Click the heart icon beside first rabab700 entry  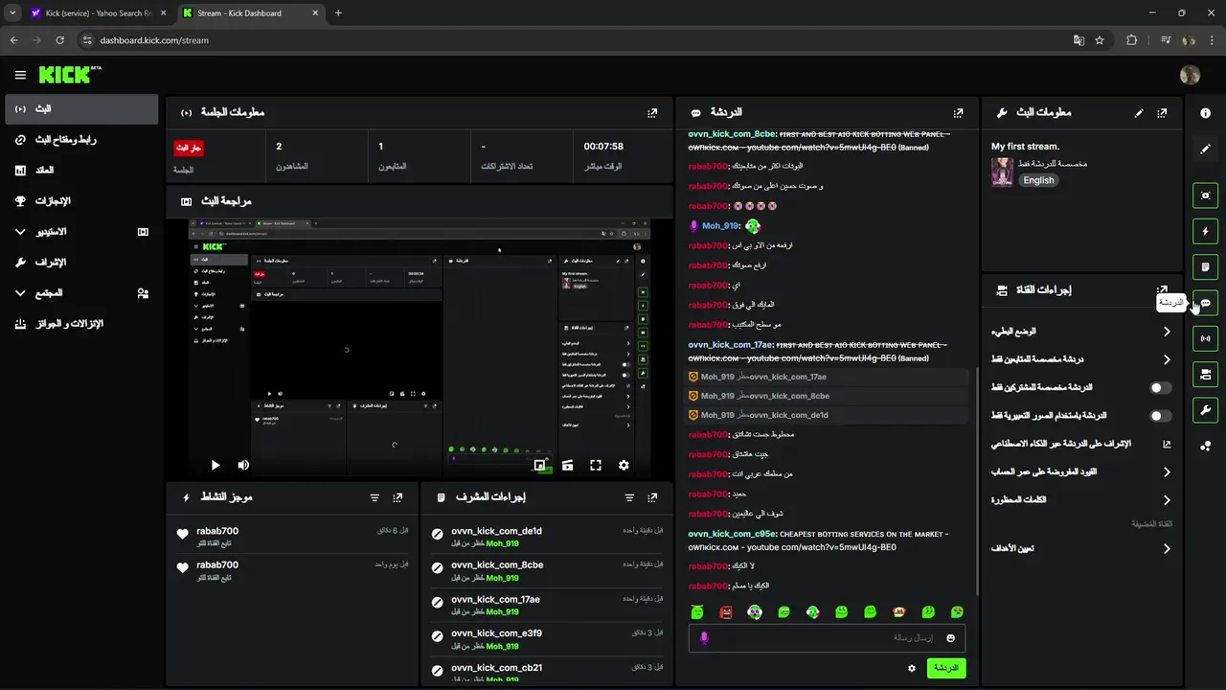click(x=183, y=535)
